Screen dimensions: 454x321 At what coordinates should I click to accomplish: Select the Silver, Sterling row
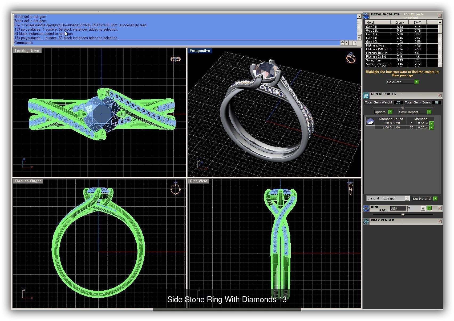tap(402, 64)
